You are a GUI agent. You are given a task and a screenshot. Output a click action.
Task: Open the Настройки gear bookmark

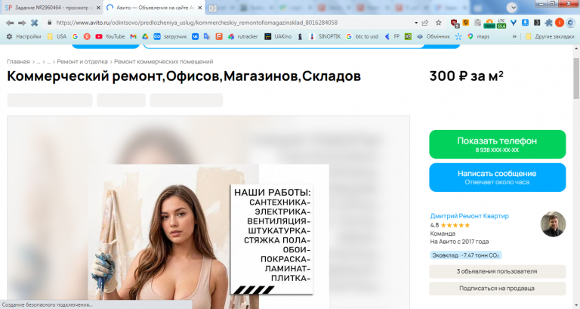(23, 36)
